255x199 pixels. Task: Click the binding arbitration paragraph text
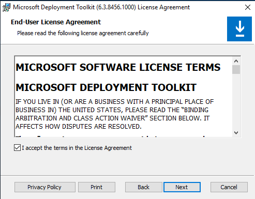pos(115,114)
